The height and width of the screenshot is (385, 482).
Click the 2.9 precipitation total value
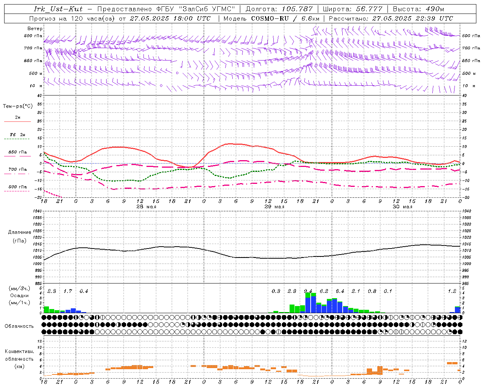click(292, 291)
